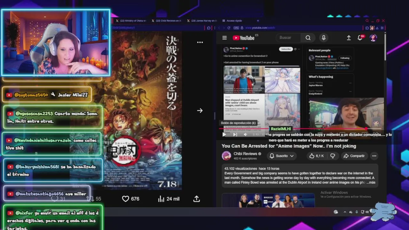Expand description with ...más
This screenshot has width=409, height=230.
point(371,182)
